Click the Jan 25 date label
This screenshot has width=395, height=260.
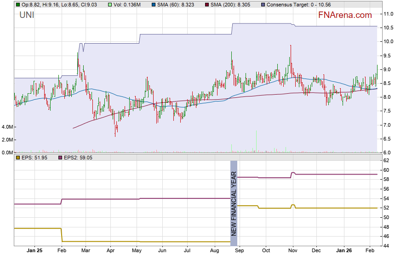(35, 251)
